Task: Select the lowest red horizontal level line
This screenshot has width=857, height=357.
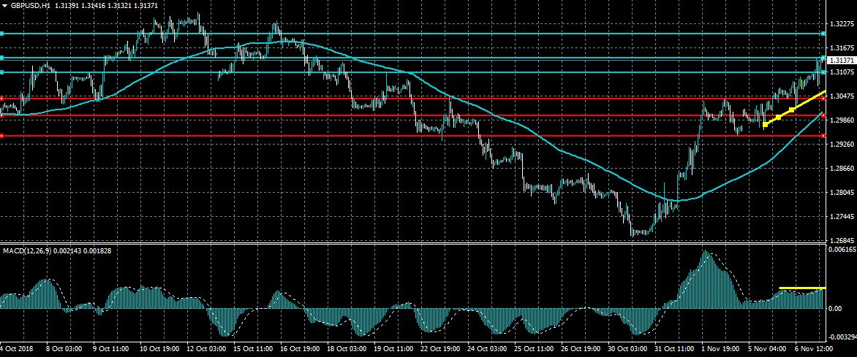Action: click(412, 136)
